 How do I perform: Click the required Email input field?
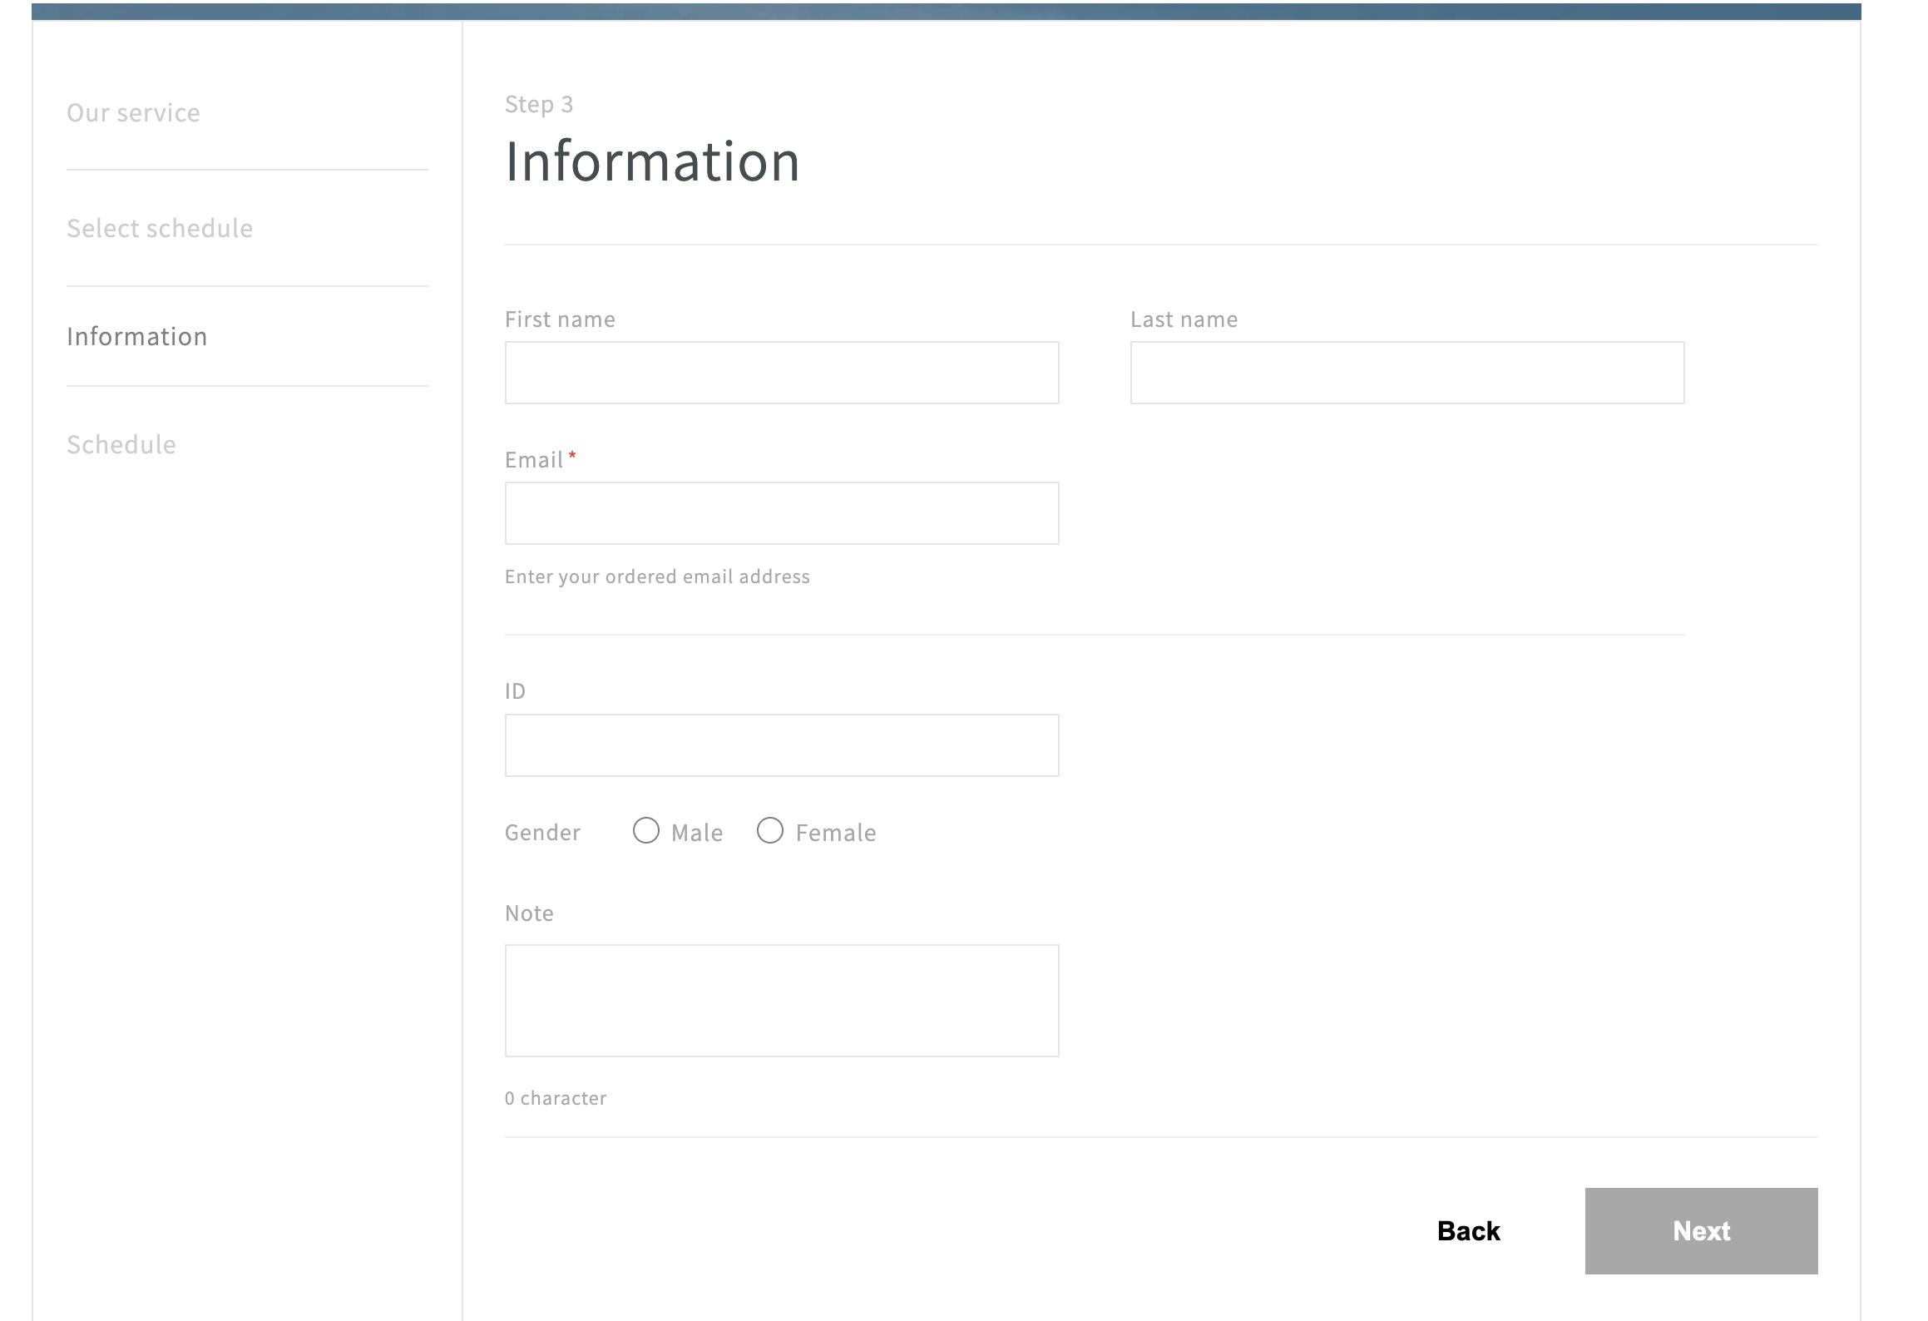point(780,512)
